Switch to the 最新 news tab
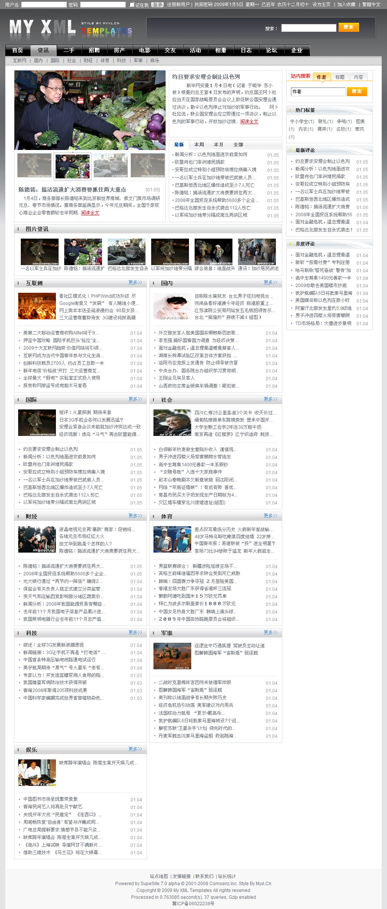The width and height of the screenshot is (387, 909). [x=179, y=145]
